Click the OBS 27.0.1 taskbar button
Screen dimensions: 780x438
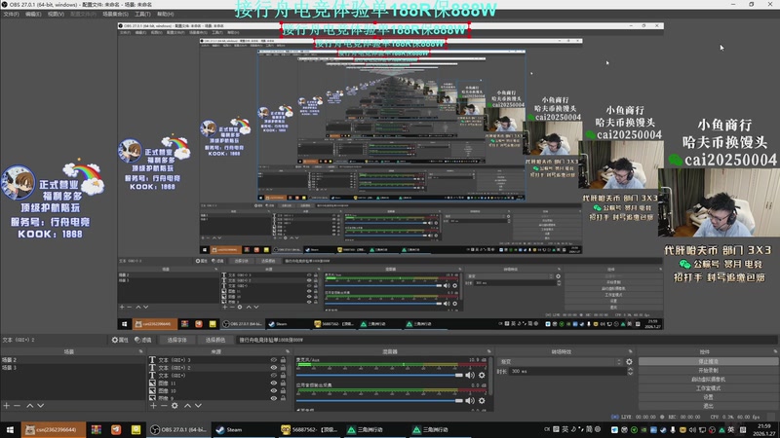tap(178, 429)
